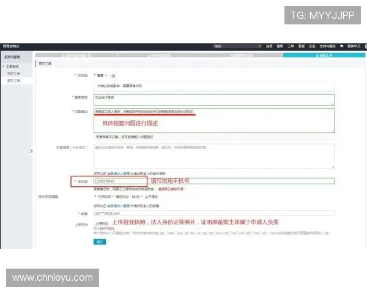The image size is (367, 293).
Task: Open the 简体中文 language selector
Action: click(x=354, y=46)
